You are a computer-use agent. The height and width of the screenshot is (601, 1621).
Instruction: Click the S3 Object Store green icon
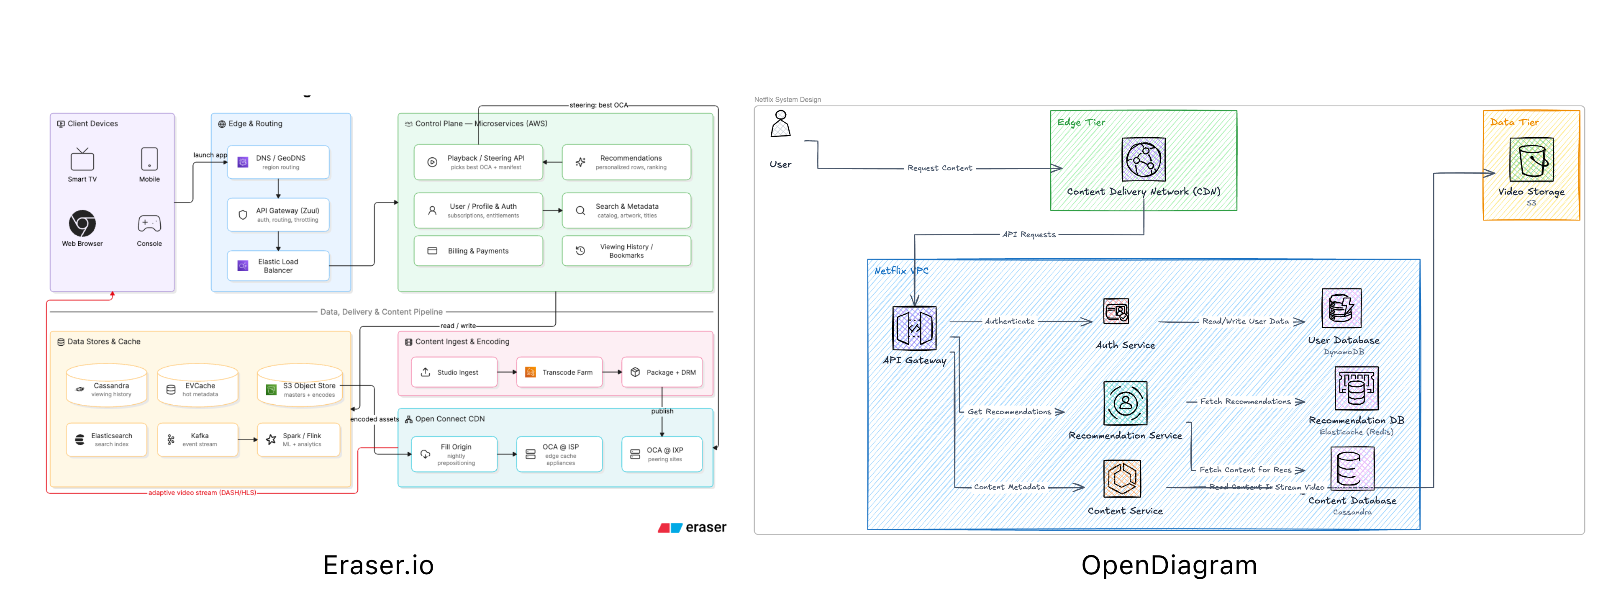pyautogui.click(x=271, y=390)
